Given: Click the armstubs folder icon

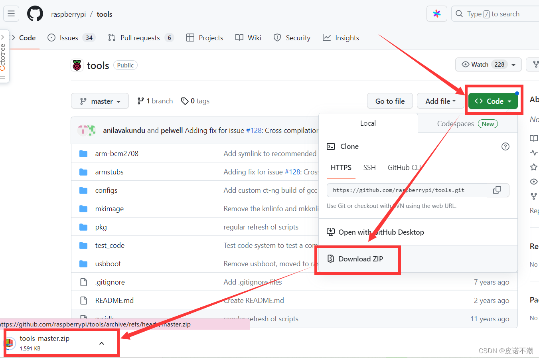Looking at the screenshot, I should 83,172.
